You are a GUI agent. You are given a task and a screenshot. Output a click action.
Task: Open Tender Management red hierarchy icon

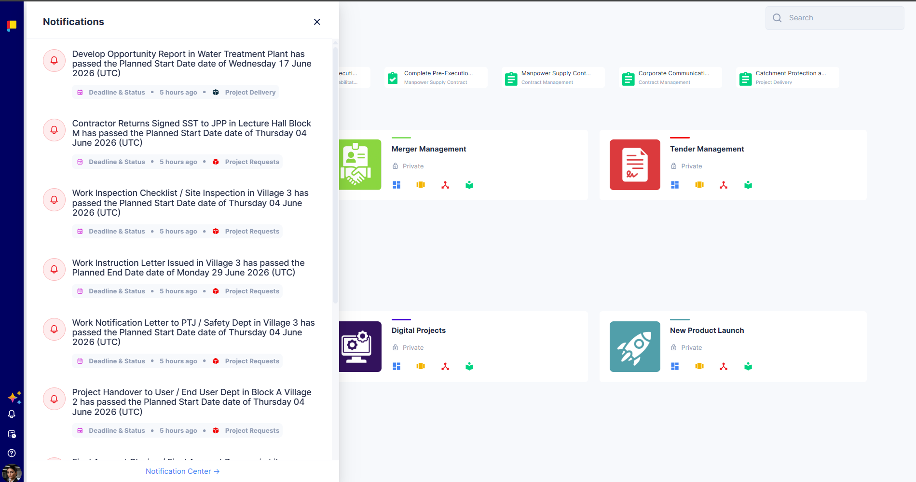click(x=724, y=185)
